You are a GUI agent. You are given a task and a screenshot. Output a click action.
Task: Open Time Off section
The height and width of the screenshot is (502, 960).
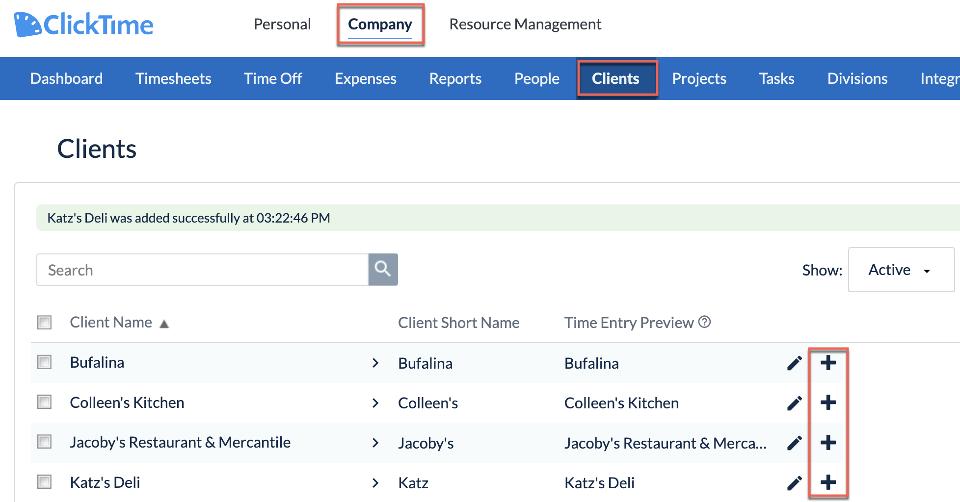click(x=273, y=78)
